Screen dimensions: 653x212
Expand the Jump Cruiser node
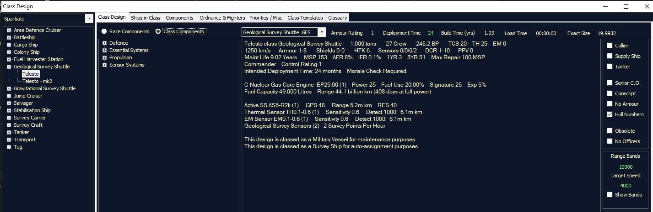[x=9, y=96]
